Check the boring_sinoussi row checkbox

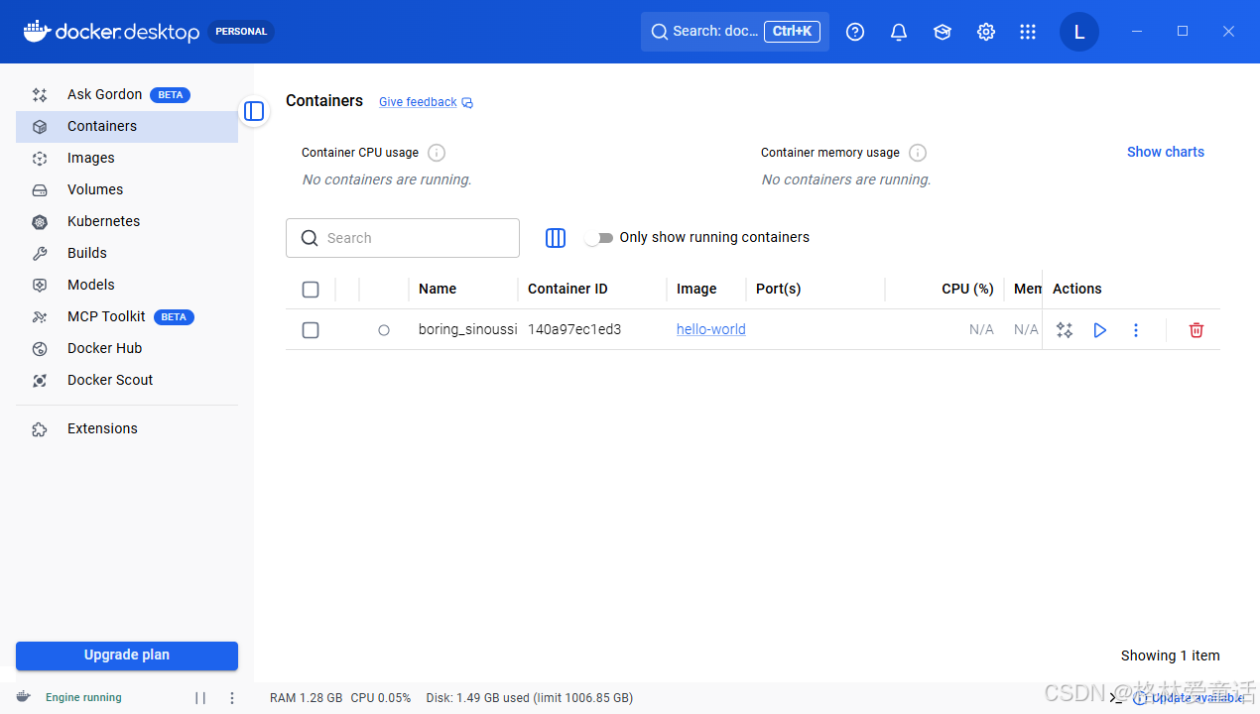(x=311, y=330)
